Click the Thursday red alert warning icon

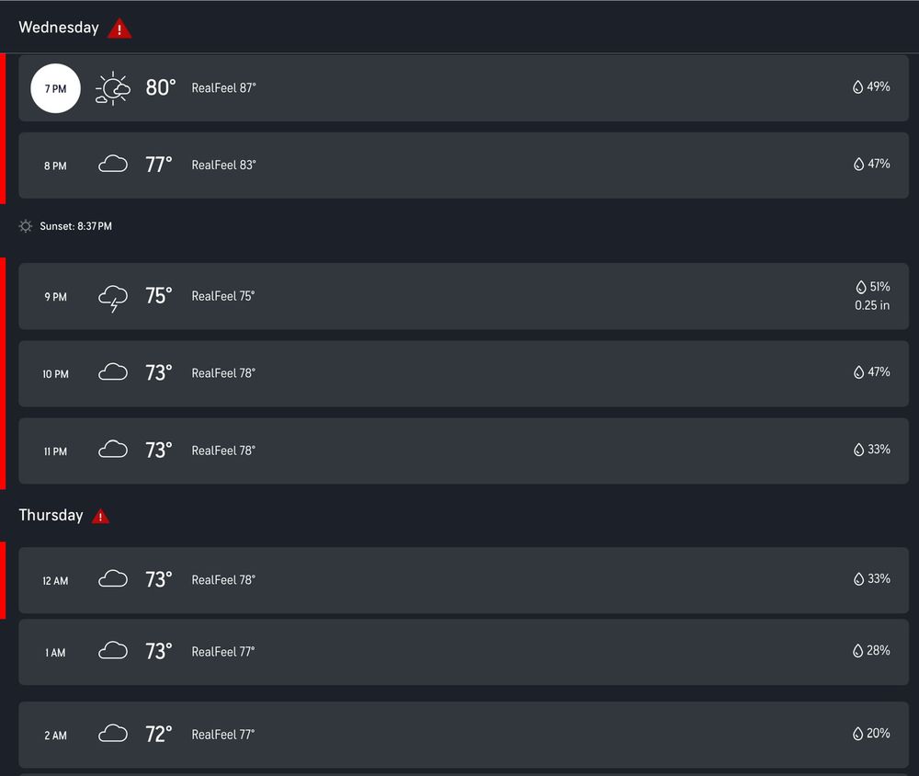click(100, 516)
